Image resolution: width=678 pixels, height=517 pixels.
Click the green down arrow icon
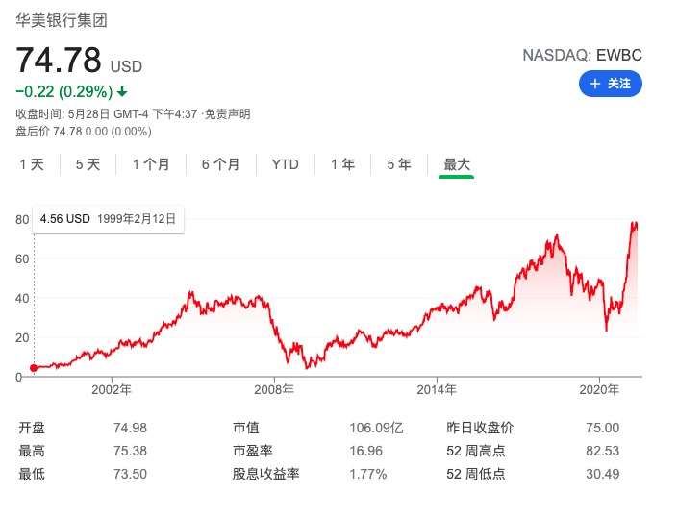click(x=122, y=91)
